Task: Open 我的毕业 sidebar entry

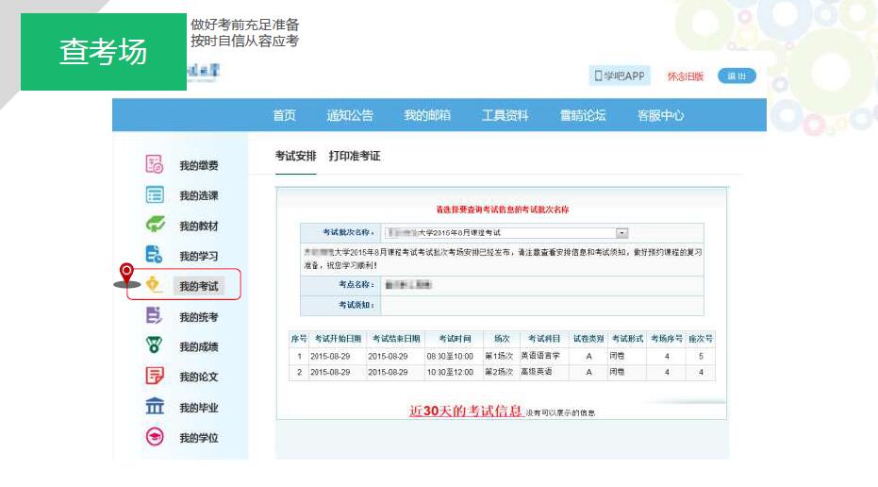Action: pos(199,408)
